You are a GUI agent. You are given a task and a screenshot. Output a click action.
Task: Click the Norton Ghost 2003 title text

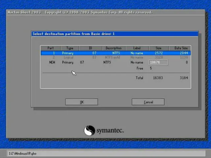tap(24, 12)
